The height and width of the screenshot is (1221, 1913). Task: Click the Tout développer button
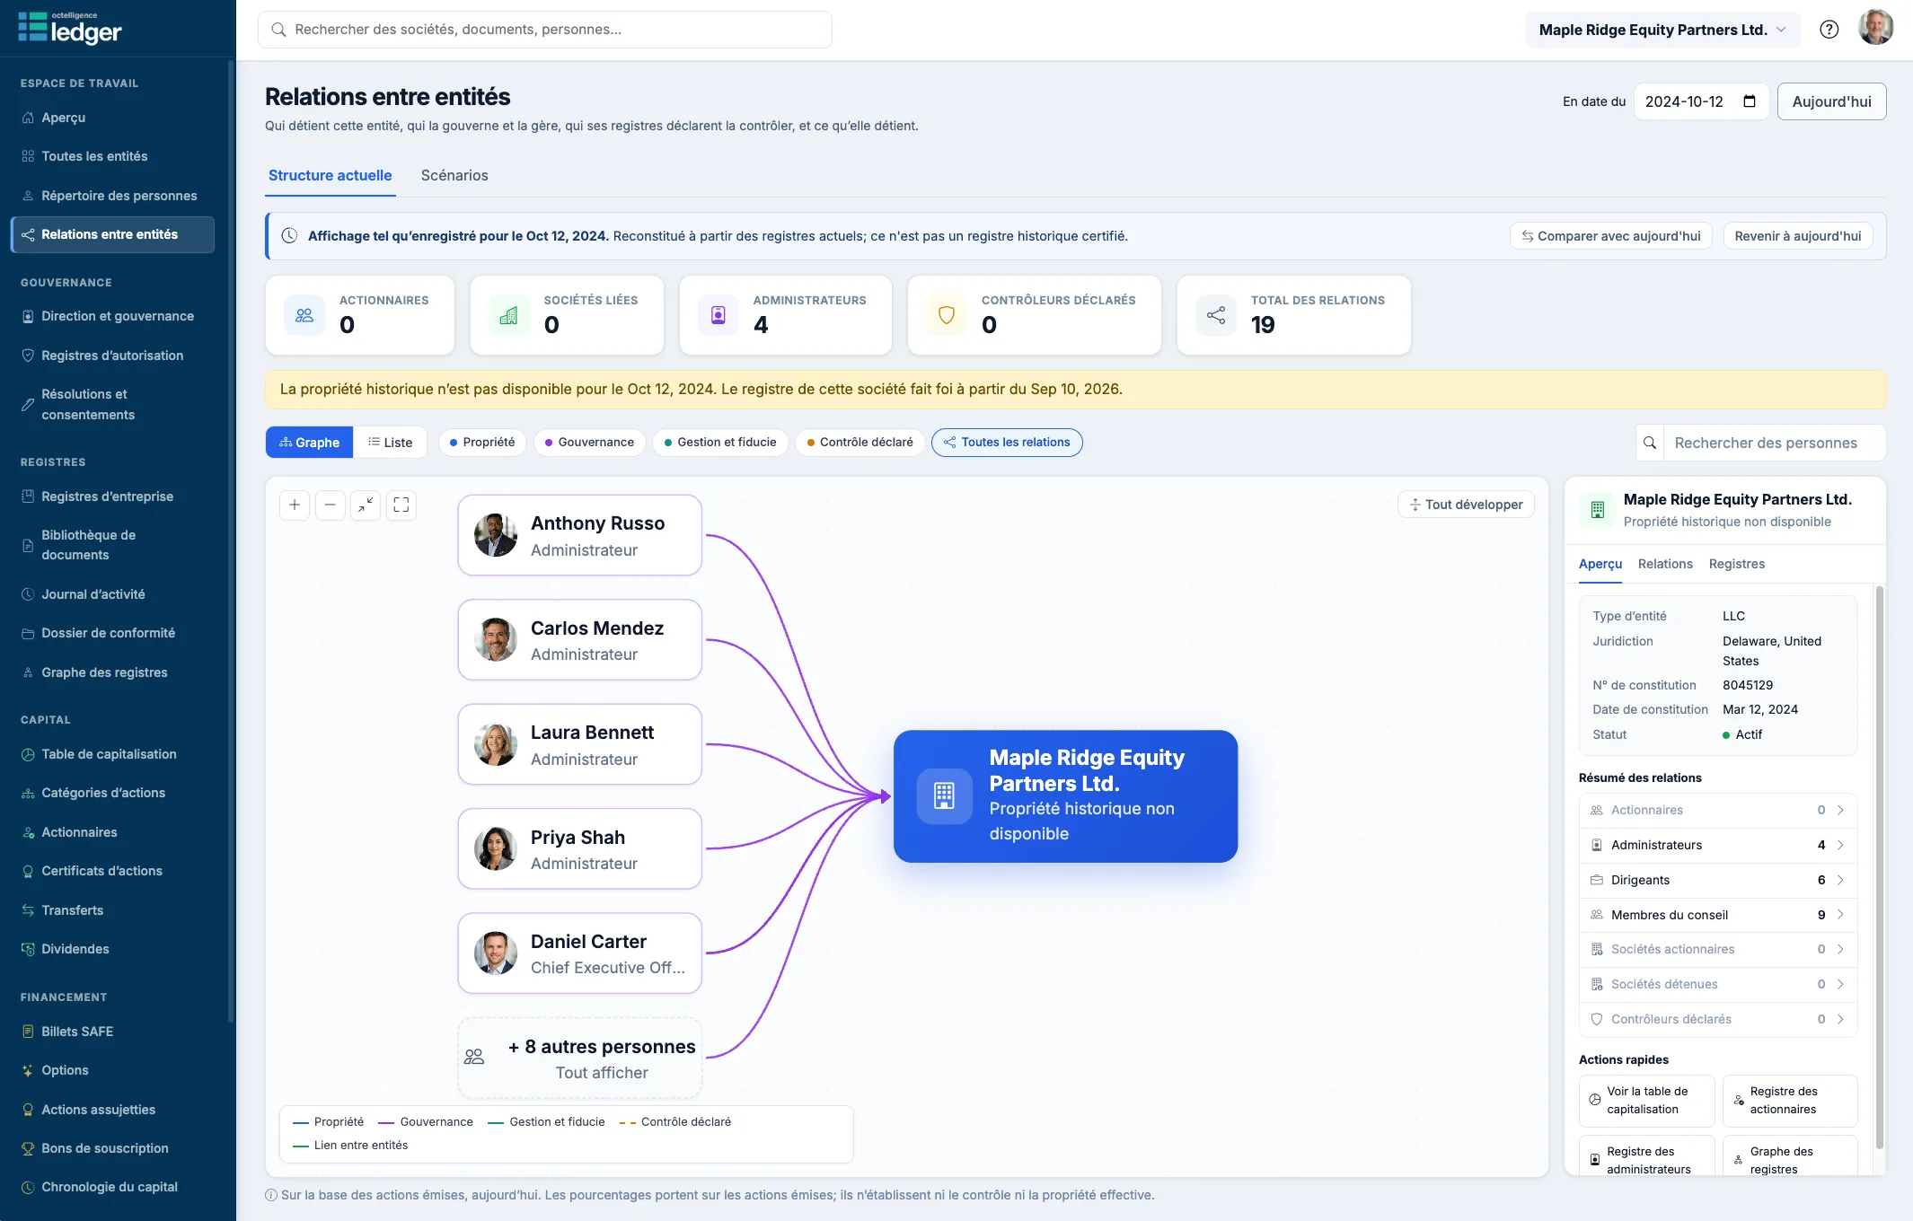tap(1466, 505)
